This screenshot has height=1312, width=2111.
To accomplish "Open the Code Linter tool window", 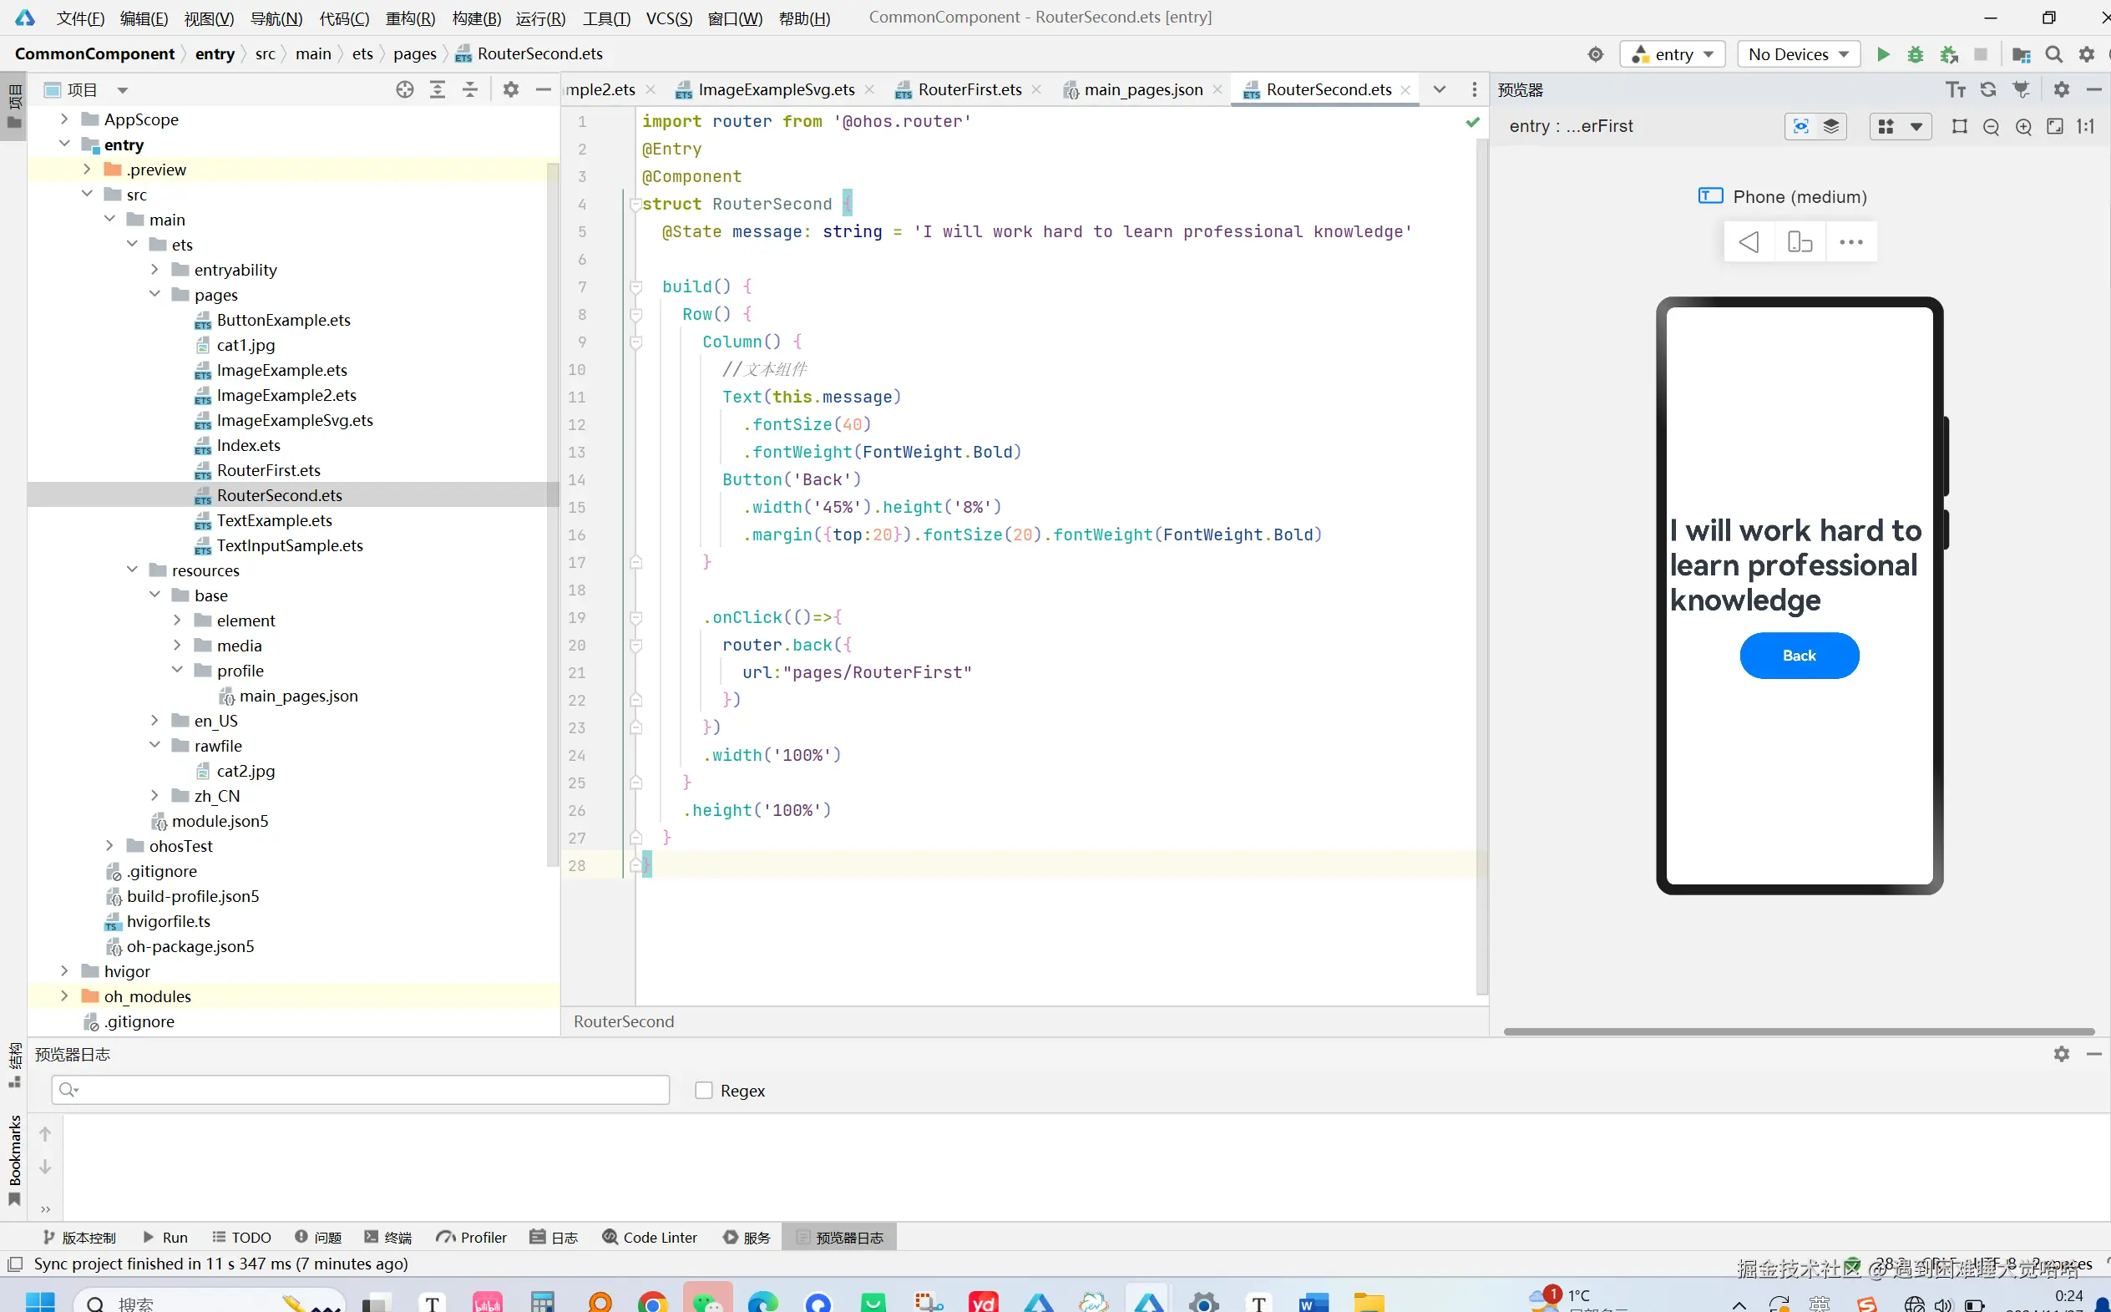I will pos(650,1237).
